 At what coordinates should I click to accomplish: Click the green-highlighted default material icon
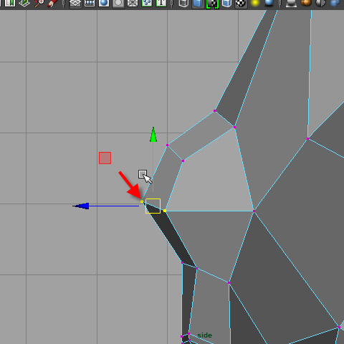(212, 4)
